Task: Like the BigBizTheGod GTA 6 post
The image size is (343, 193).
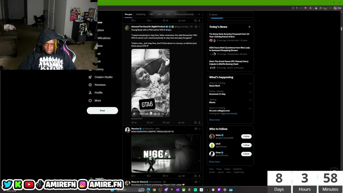Action: 166,123
